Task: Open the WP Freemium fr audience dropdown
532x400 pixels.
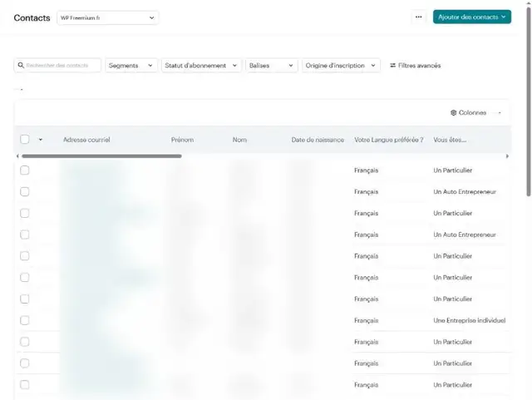Action: [107, 17]
